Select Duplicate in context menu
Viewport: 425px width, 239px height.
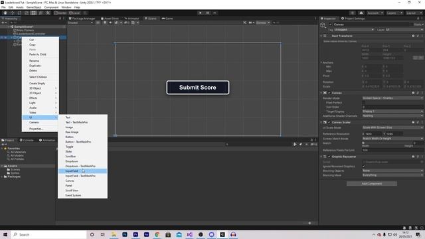[x=41, y=66]
